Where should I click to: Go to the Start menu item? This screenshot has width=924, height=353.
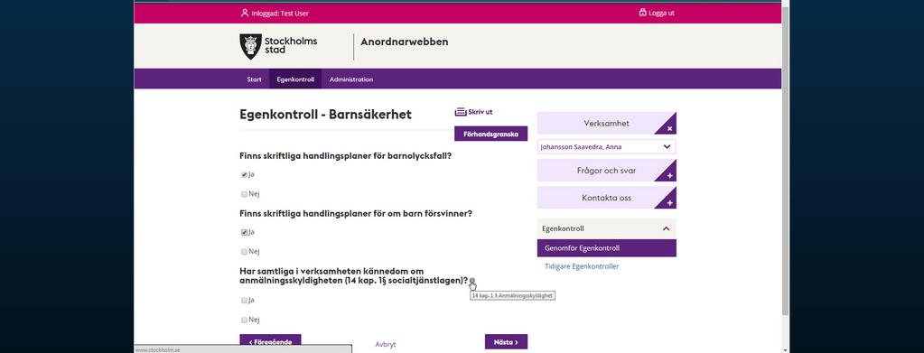(x=254, y=79)
